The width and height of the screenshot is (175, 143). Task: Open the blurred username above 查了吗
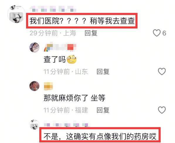60,47
